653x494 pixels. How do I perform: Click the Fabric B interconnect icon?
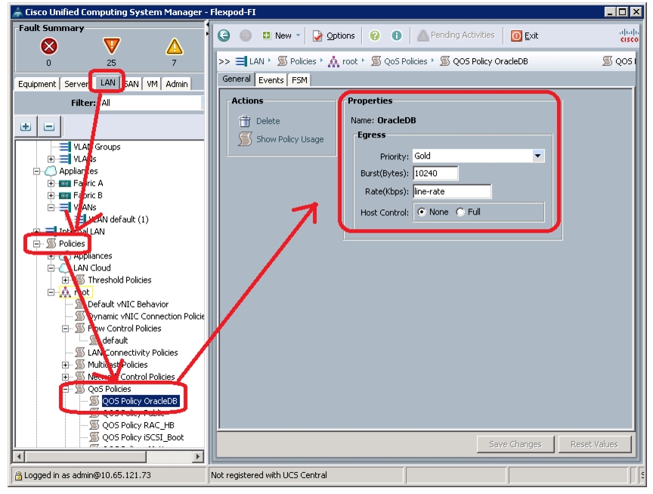pyautogui.click(x=65, y=195)
